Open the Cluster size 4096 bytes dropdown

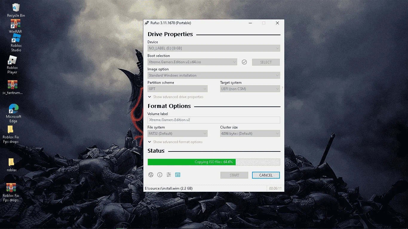(x=250, y=133)
